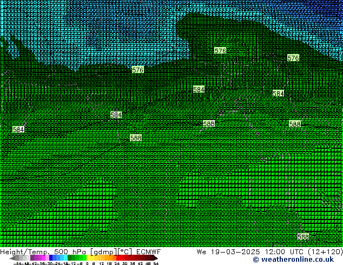Image resolution: width=343 pixels, height=265 pixels.
Task: Select the cyan legend swatch
Action: point(66,257)
